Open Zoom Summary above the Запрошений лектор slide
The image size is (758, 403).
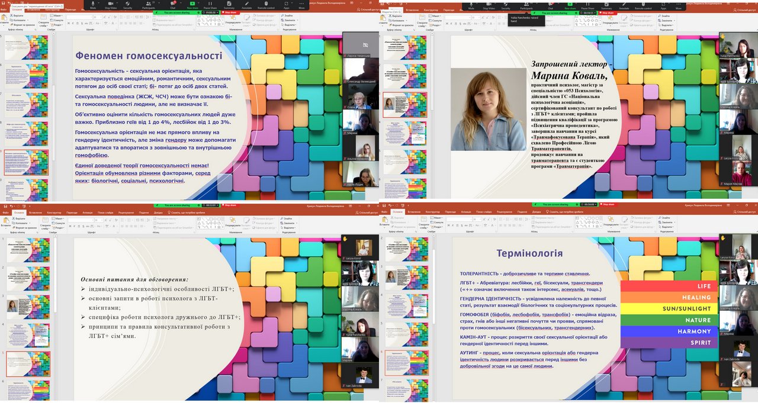pyautogui.click(x=607, y=6)
